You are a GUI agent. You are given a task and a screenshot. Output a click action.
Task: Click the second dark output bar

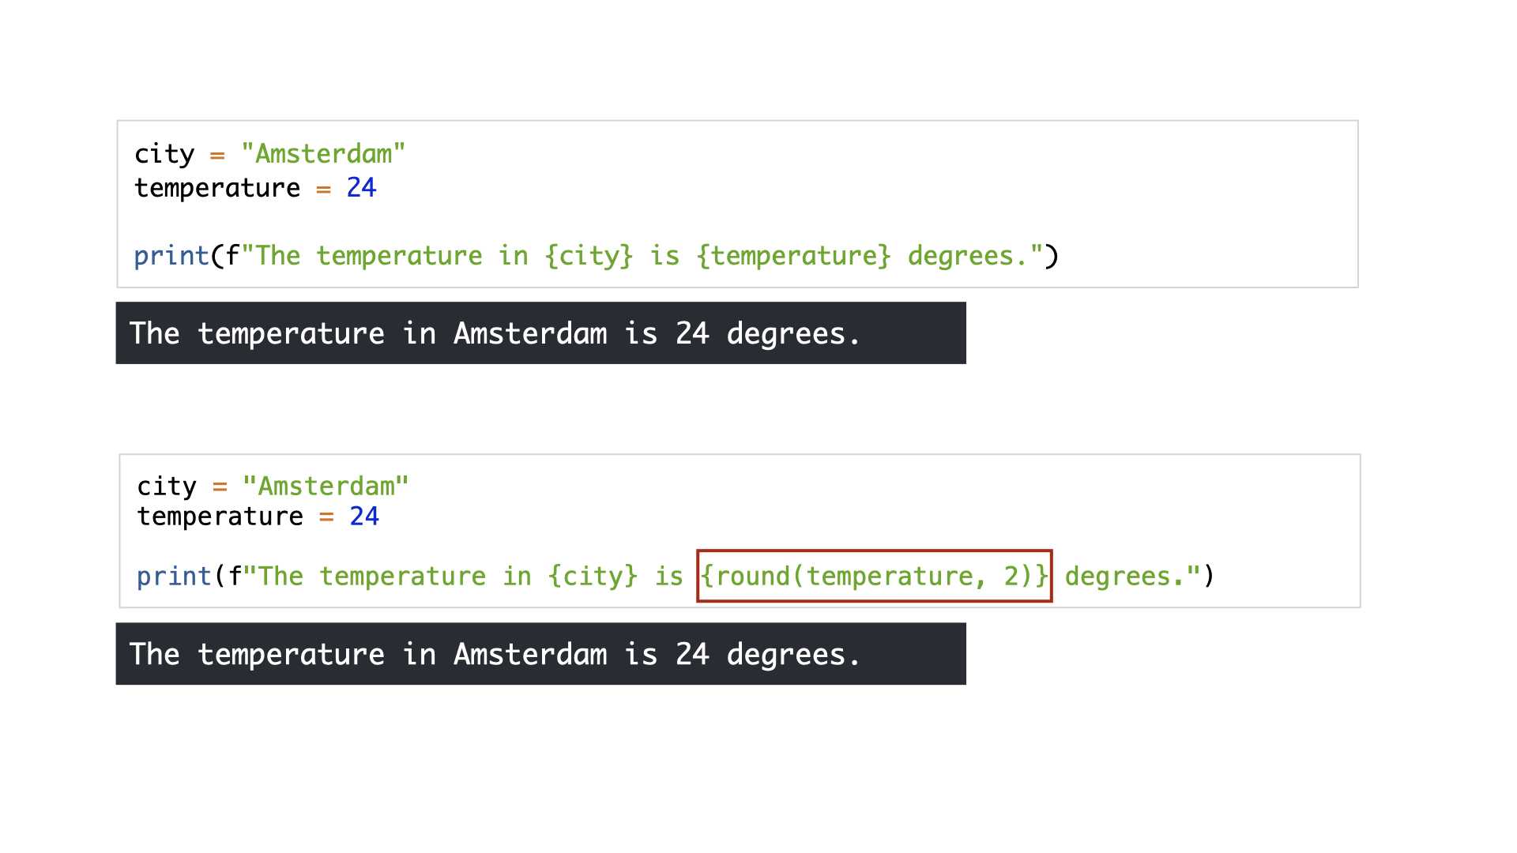(x=540, y=653)
